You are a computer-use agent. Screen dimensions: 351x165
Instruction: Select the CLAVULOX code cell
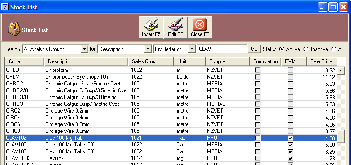coord(24,158)
